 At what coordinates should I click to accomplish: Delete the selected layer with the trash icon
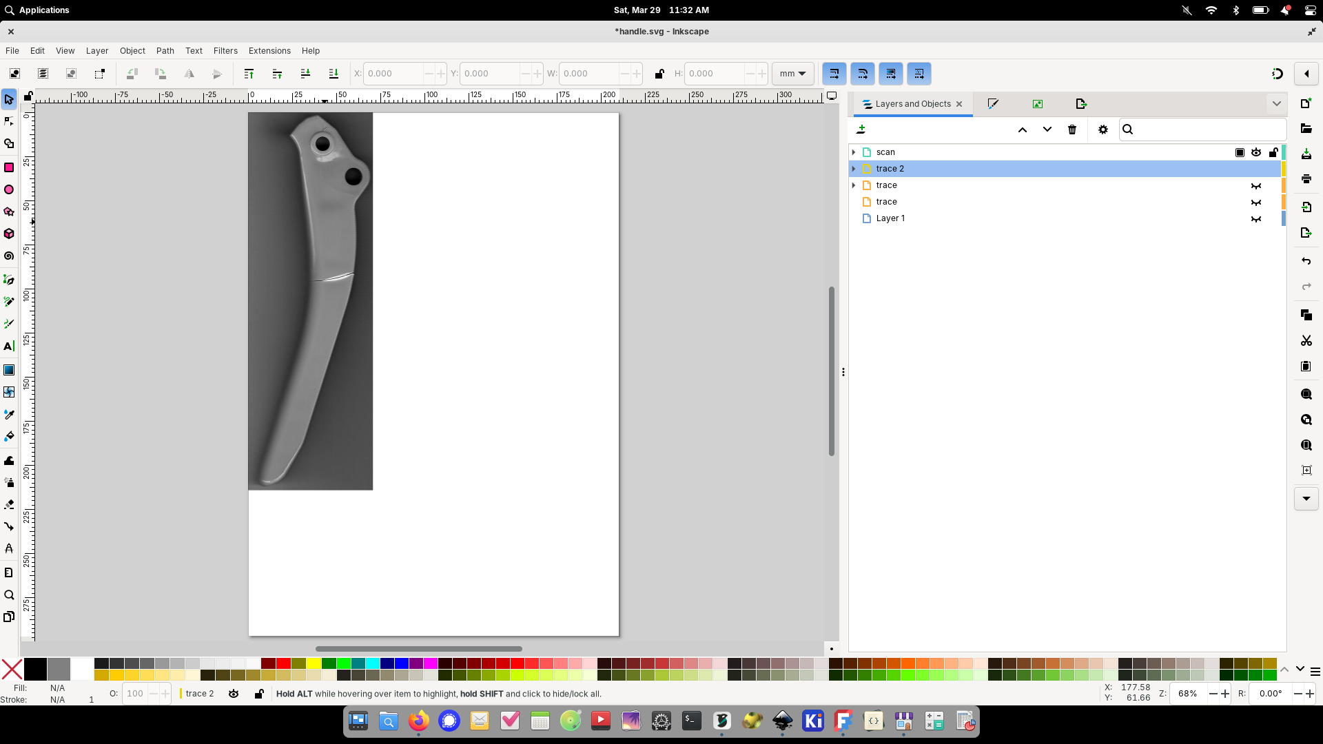pos(1071,129)
